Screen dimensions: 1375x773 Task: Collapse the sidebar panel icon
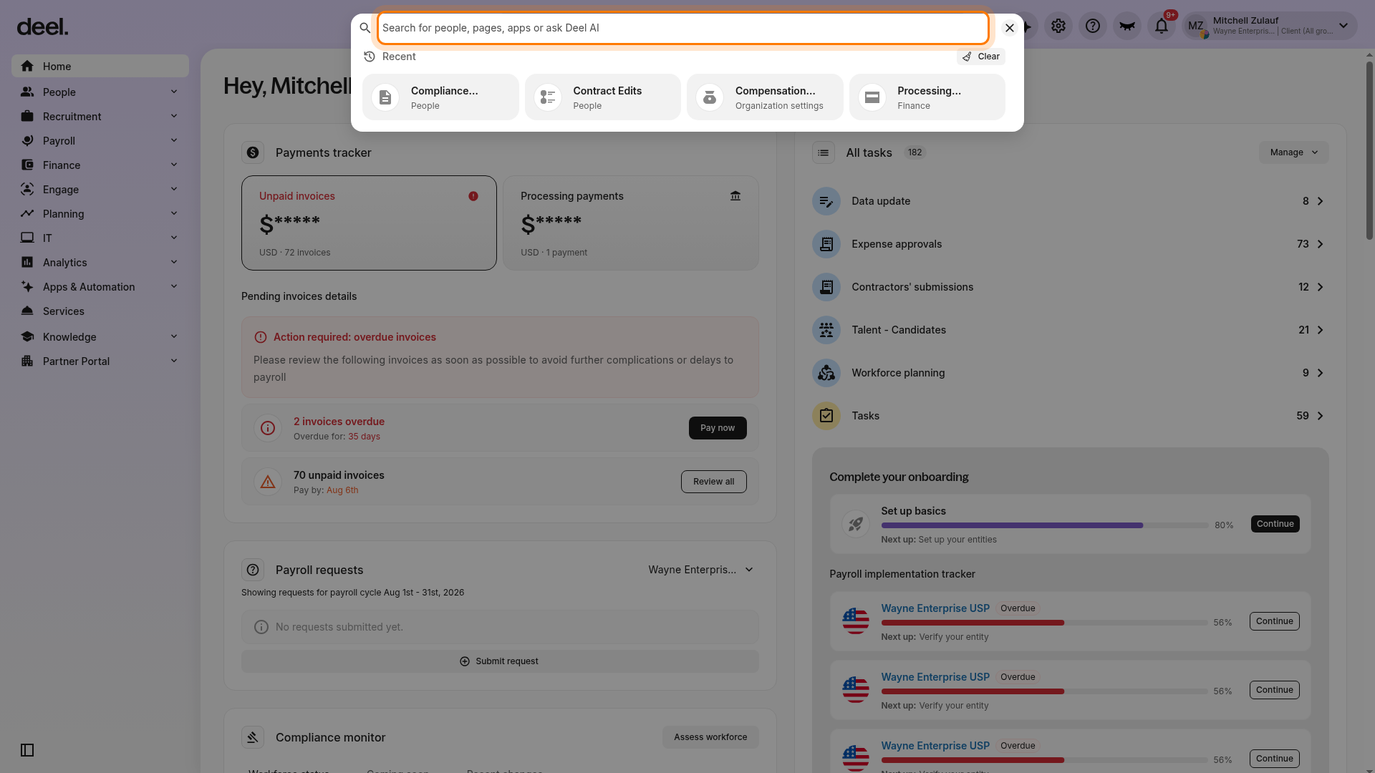(x=27, y=750)
